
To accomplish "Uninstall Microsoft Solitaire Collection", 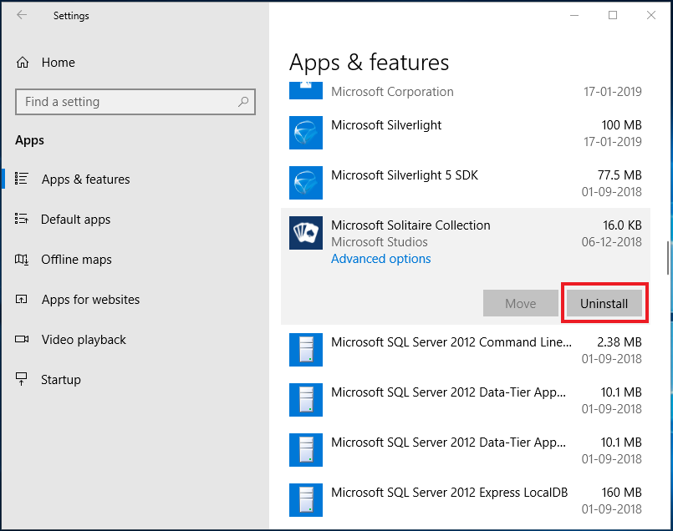I will (604, 303).
